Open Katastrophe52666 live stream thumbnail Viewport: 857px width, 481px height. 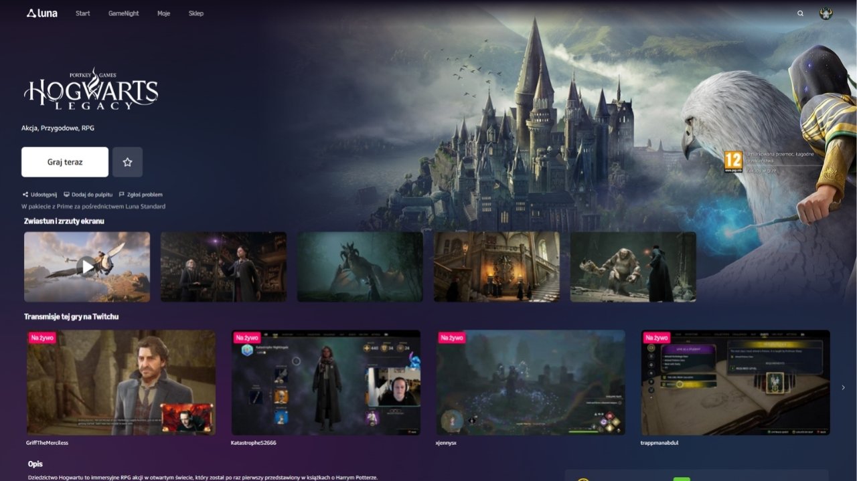(x=326, y=382)
